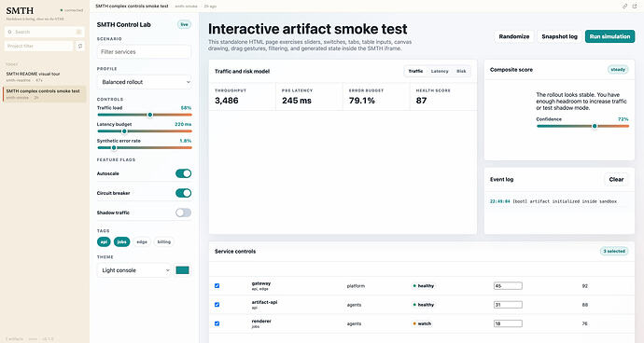Click the Latency budget slider handle

click(x=124, y=131)
